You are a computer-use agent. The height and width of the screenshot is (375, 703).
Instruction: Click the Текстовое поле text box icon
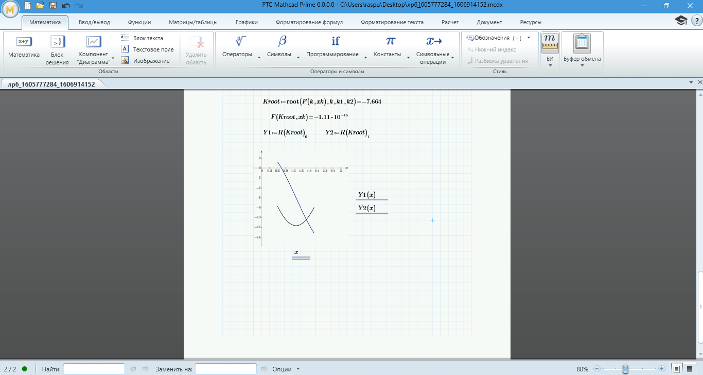tap(125, 49)
